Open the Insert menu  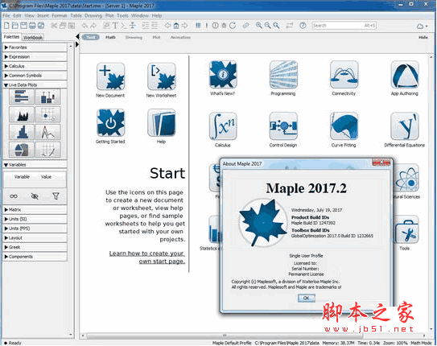tap(43, 15)
